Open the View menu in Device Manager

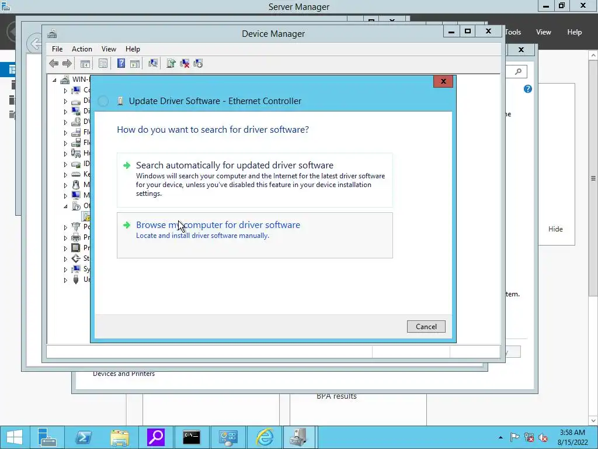pos(109,49)
